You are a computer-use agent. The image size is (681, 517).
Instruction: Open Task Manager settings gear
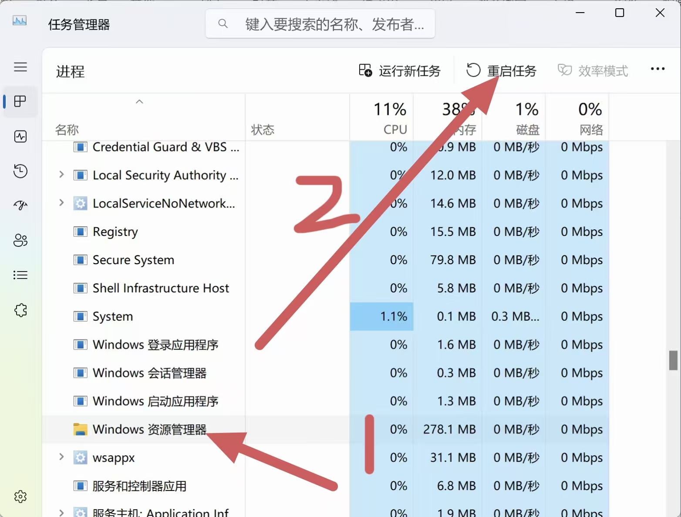pyautogui.click(x=20, y=497)
